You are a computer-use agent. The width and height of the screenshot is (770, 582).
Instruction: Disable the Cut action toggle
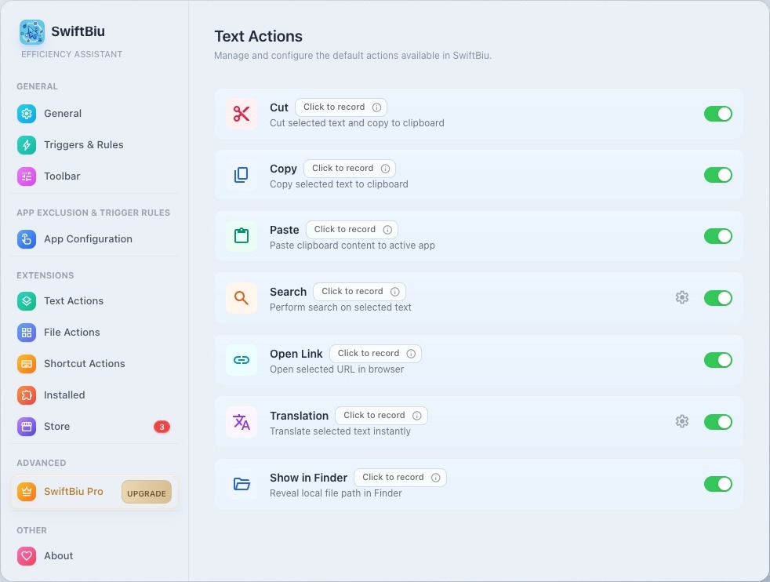coord(718,114)
